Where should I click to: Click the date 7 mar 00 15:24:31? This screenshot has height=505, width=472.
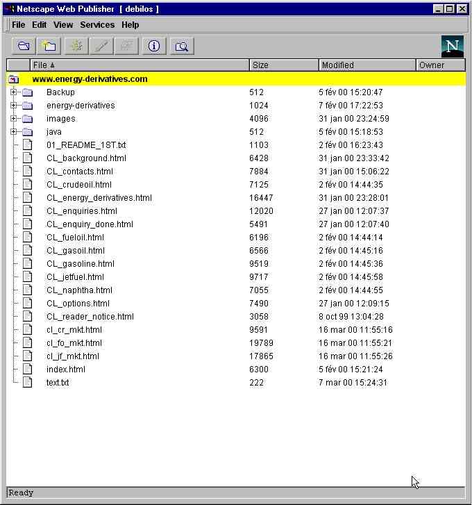point(353,383)
